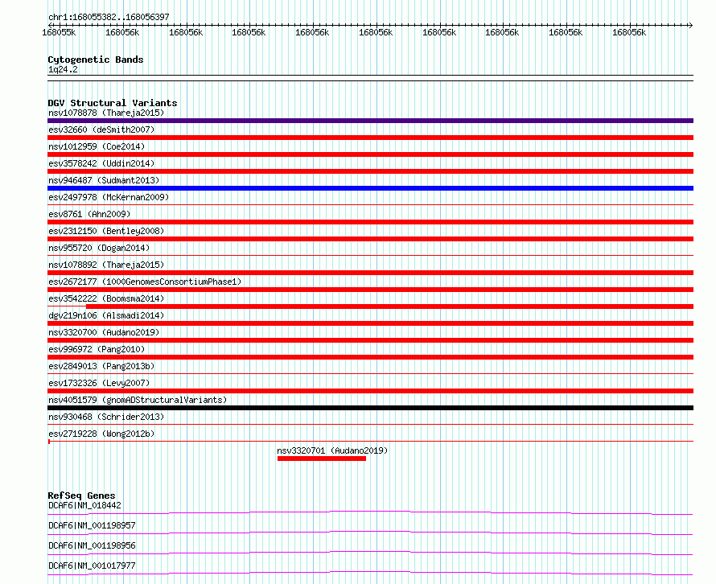Open variant nsv1078878 (Thareja2015) label

(106, 113)
